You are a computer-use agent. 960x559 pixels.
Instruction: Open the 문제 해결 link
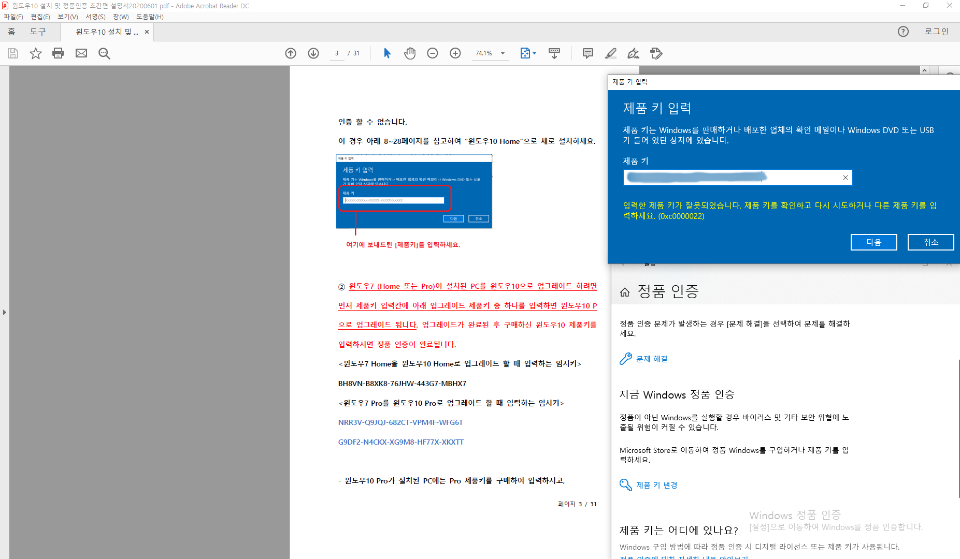pos(652,359)
